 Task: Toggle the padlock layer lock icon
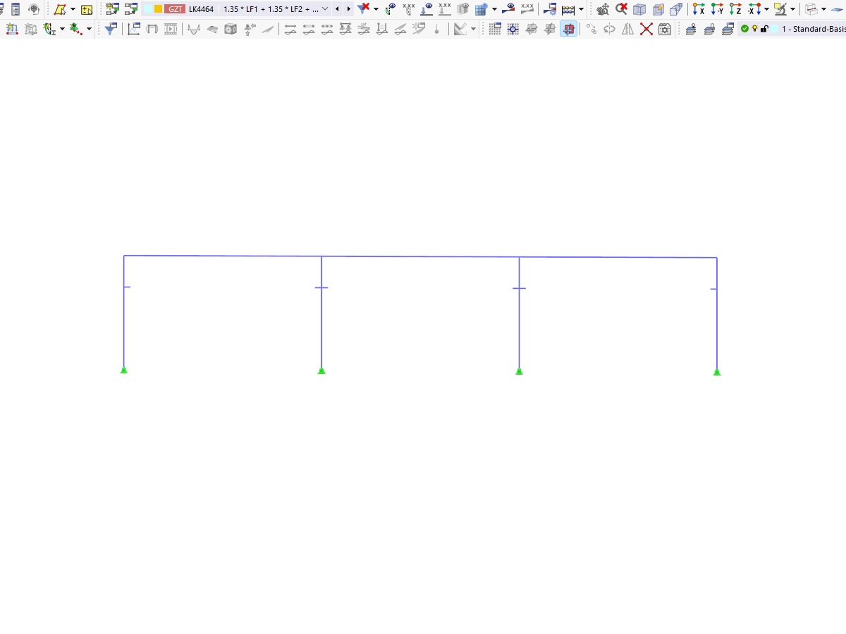pyautogui.click(x=764, y=29)
